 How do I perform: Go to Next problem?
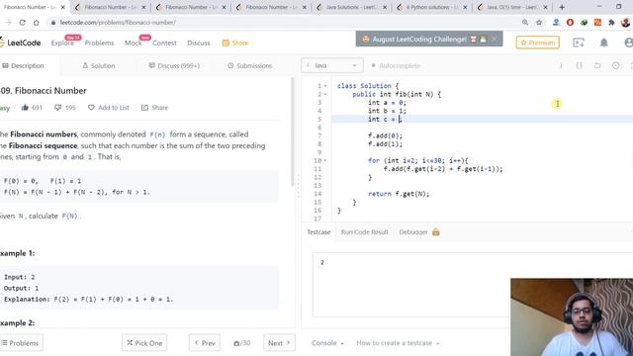pos(279,343)
